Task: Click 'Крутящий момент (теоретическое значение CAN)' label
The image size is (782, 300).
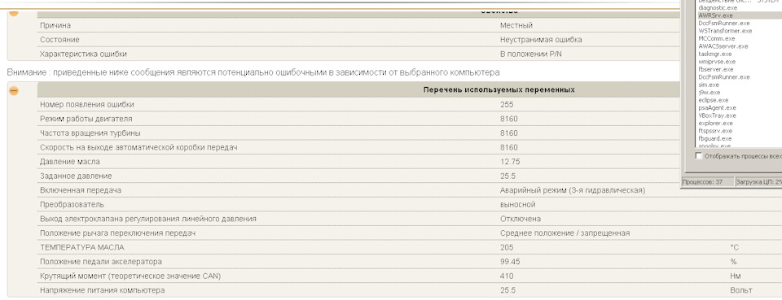Action: pos(130,276)
